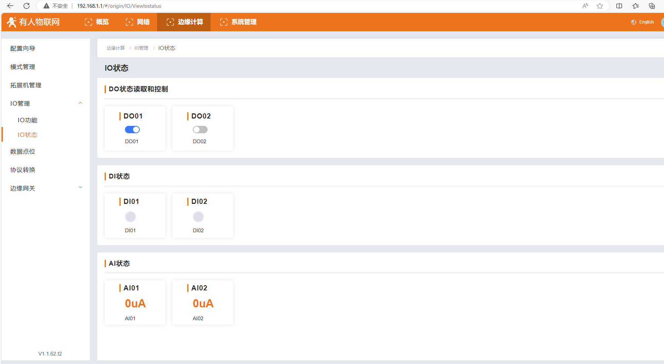This screenshot has height=364, width=664.
Task: Click the browser address bar URL
Action: (x=119, y=6)
